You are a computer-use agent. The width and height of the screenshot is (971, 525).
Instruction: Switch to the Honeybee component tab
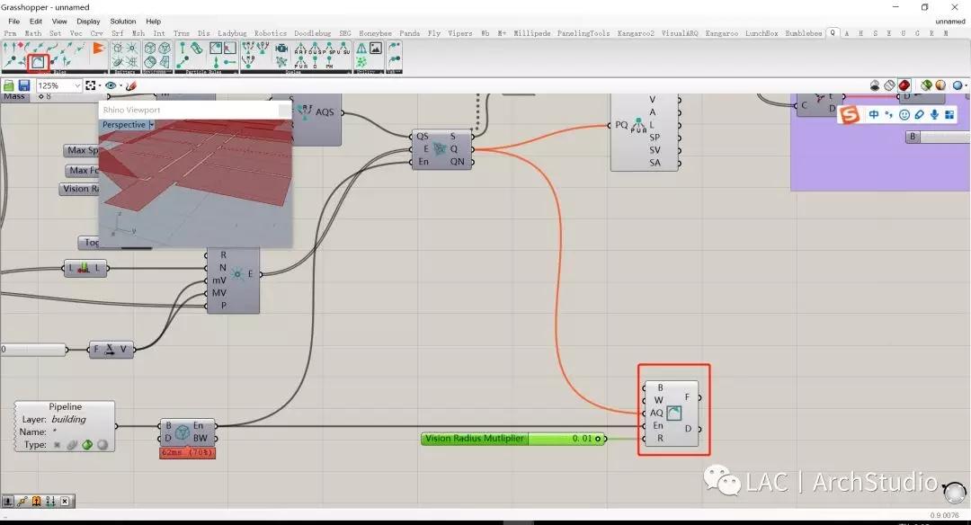[375, 33]
